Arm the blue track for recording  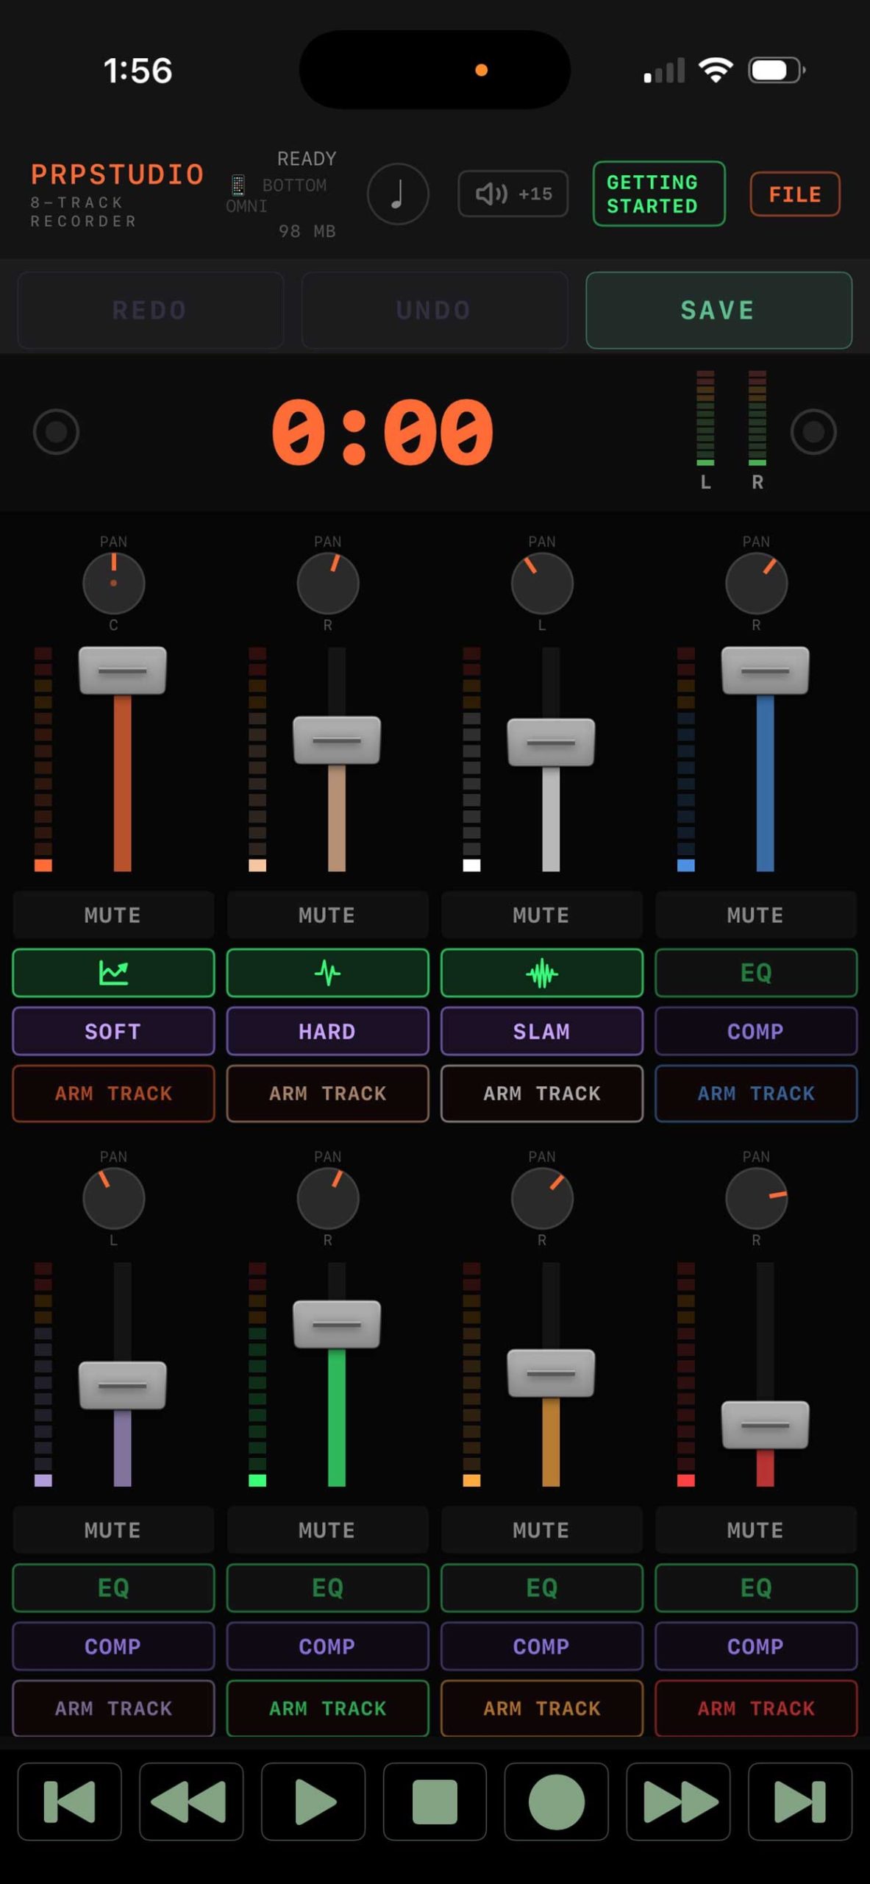click(x=756, y=1094)
